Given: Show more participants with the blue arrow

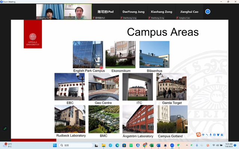Looking at the screenshot, I should [208, 12].
